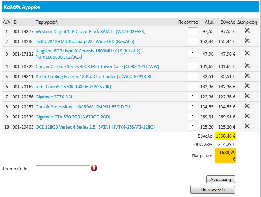Click the subtotal 1366,46 € value
This screenshot has width=261, height=197.
[x=226, y=136]
